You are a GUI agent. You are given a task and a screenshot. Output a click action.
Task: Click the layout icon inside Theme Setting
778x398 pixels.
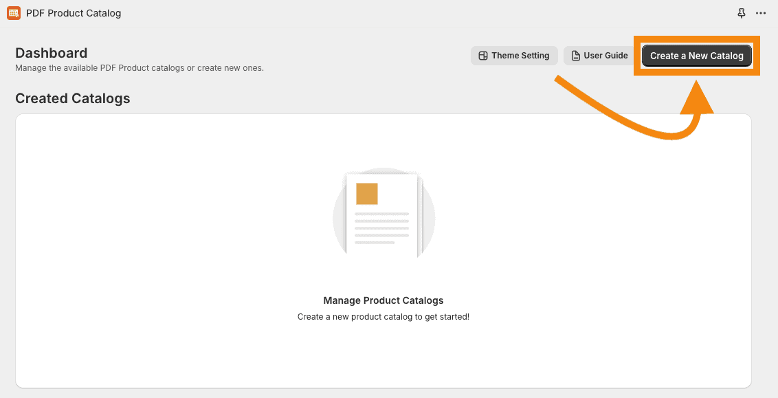pyautogui.click(x=483, y=56)
